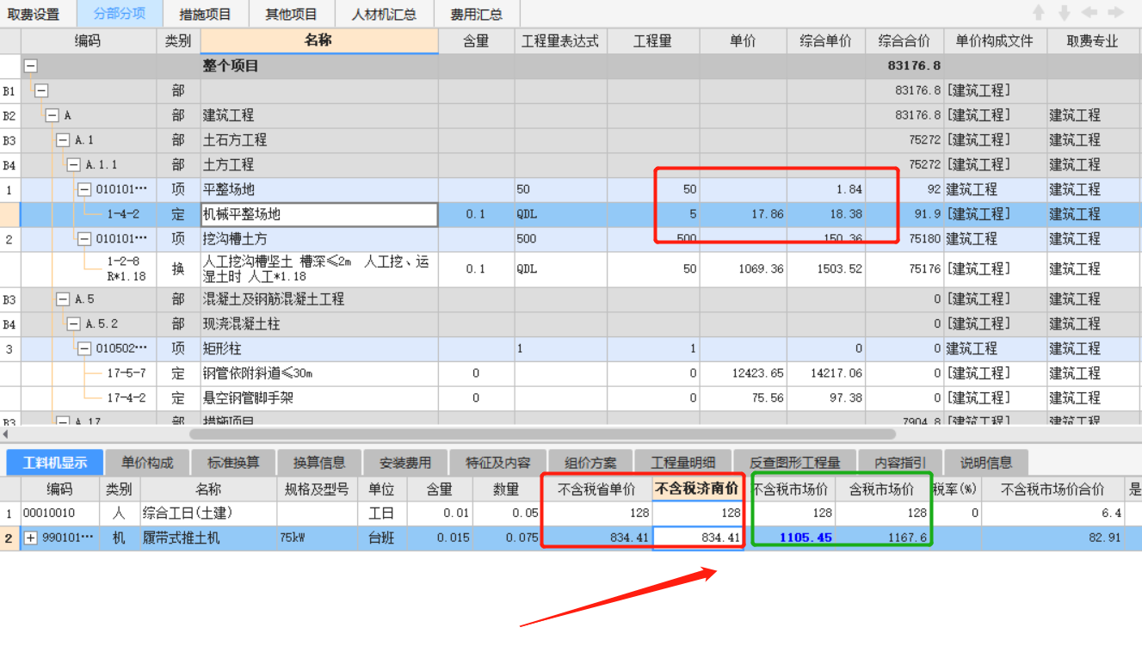Open the 组价方案 tab
Screen dimensions: 1142x652
click(x=591, y=463)
